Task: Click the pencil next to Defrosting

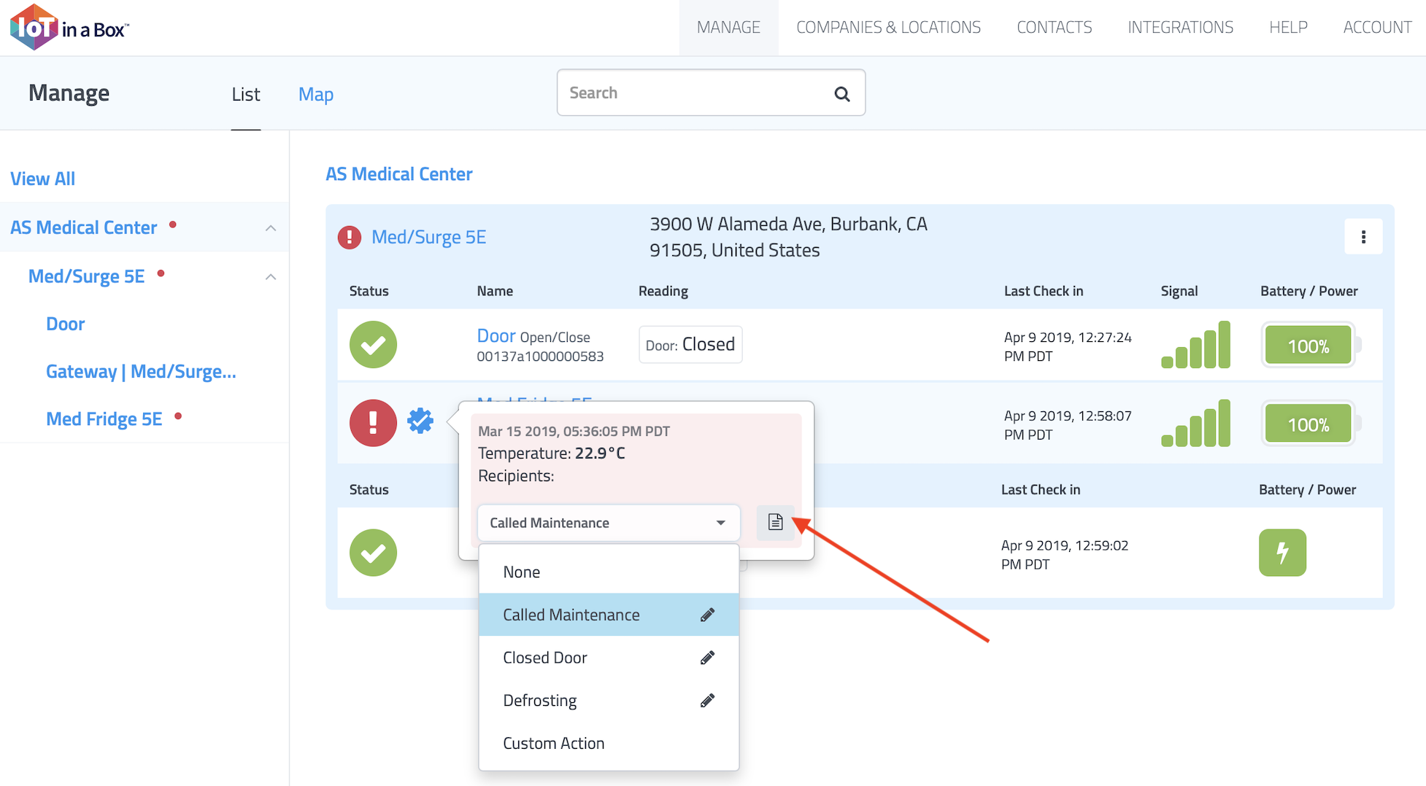Action: pos(707,701)
